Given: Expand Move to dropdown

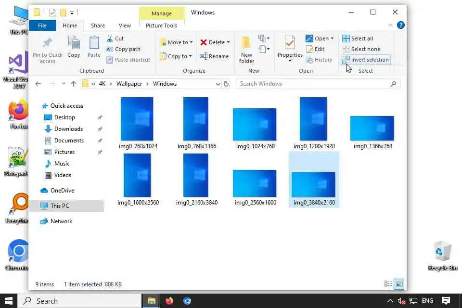Looking at the screenshot, I should click(x=191, y=42).
